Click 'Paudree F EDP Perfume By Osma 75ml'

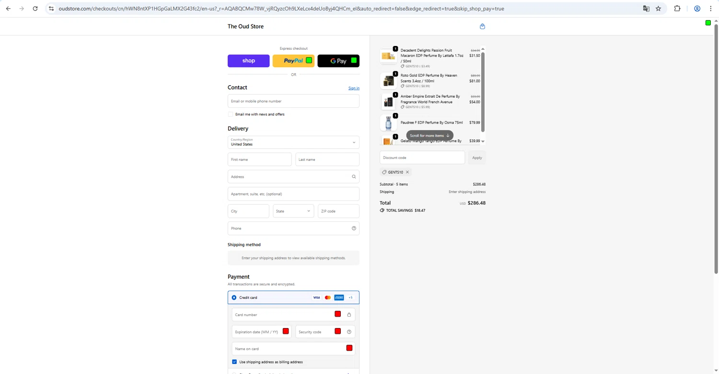click(x=431, y=123)
